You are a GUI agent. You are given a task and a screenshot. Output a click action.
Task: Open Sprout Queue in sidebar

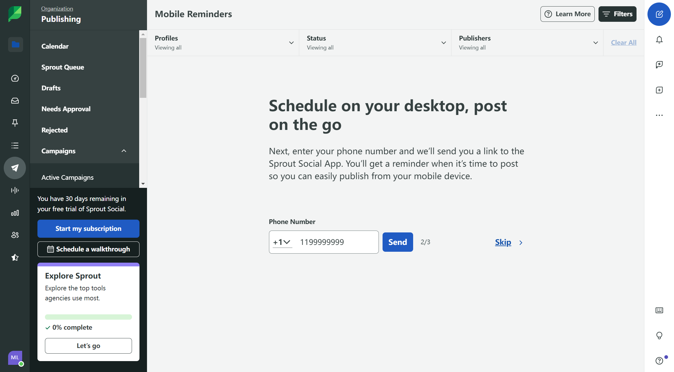tap(63, 67)
